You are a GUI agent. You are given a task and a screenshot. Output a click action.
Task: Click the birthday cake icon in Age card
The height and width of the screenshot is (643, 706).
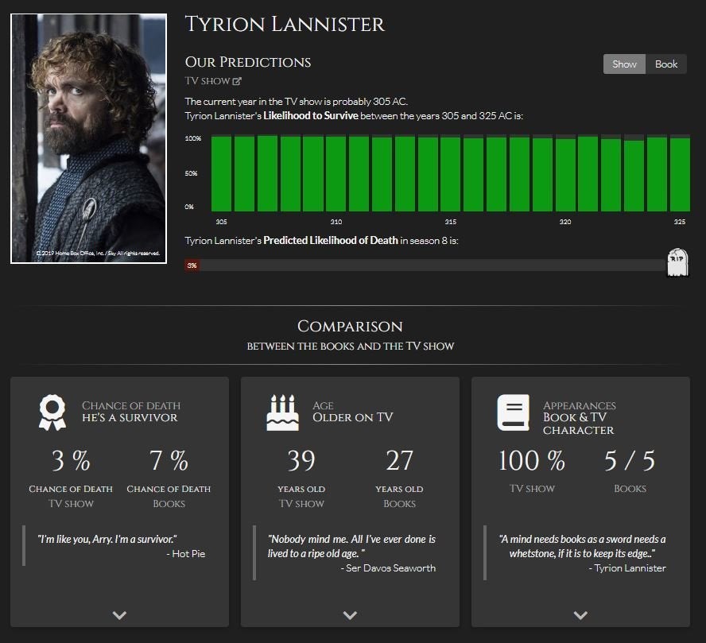(282, 413)
